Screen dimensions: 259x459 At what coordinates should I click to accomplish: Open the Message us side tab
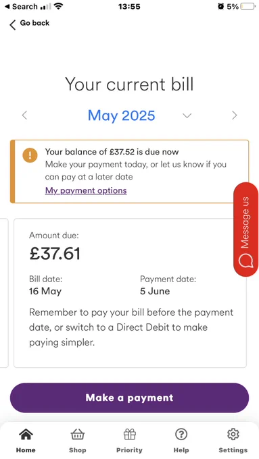tap(245, 230)
